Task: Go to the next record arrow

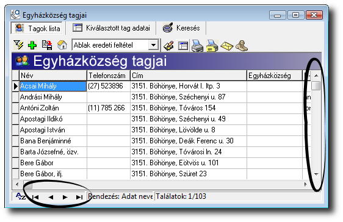Action: point(65,198)
